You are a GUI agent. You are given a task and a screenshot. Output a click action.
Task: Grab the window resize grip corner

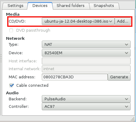point(133,119)
